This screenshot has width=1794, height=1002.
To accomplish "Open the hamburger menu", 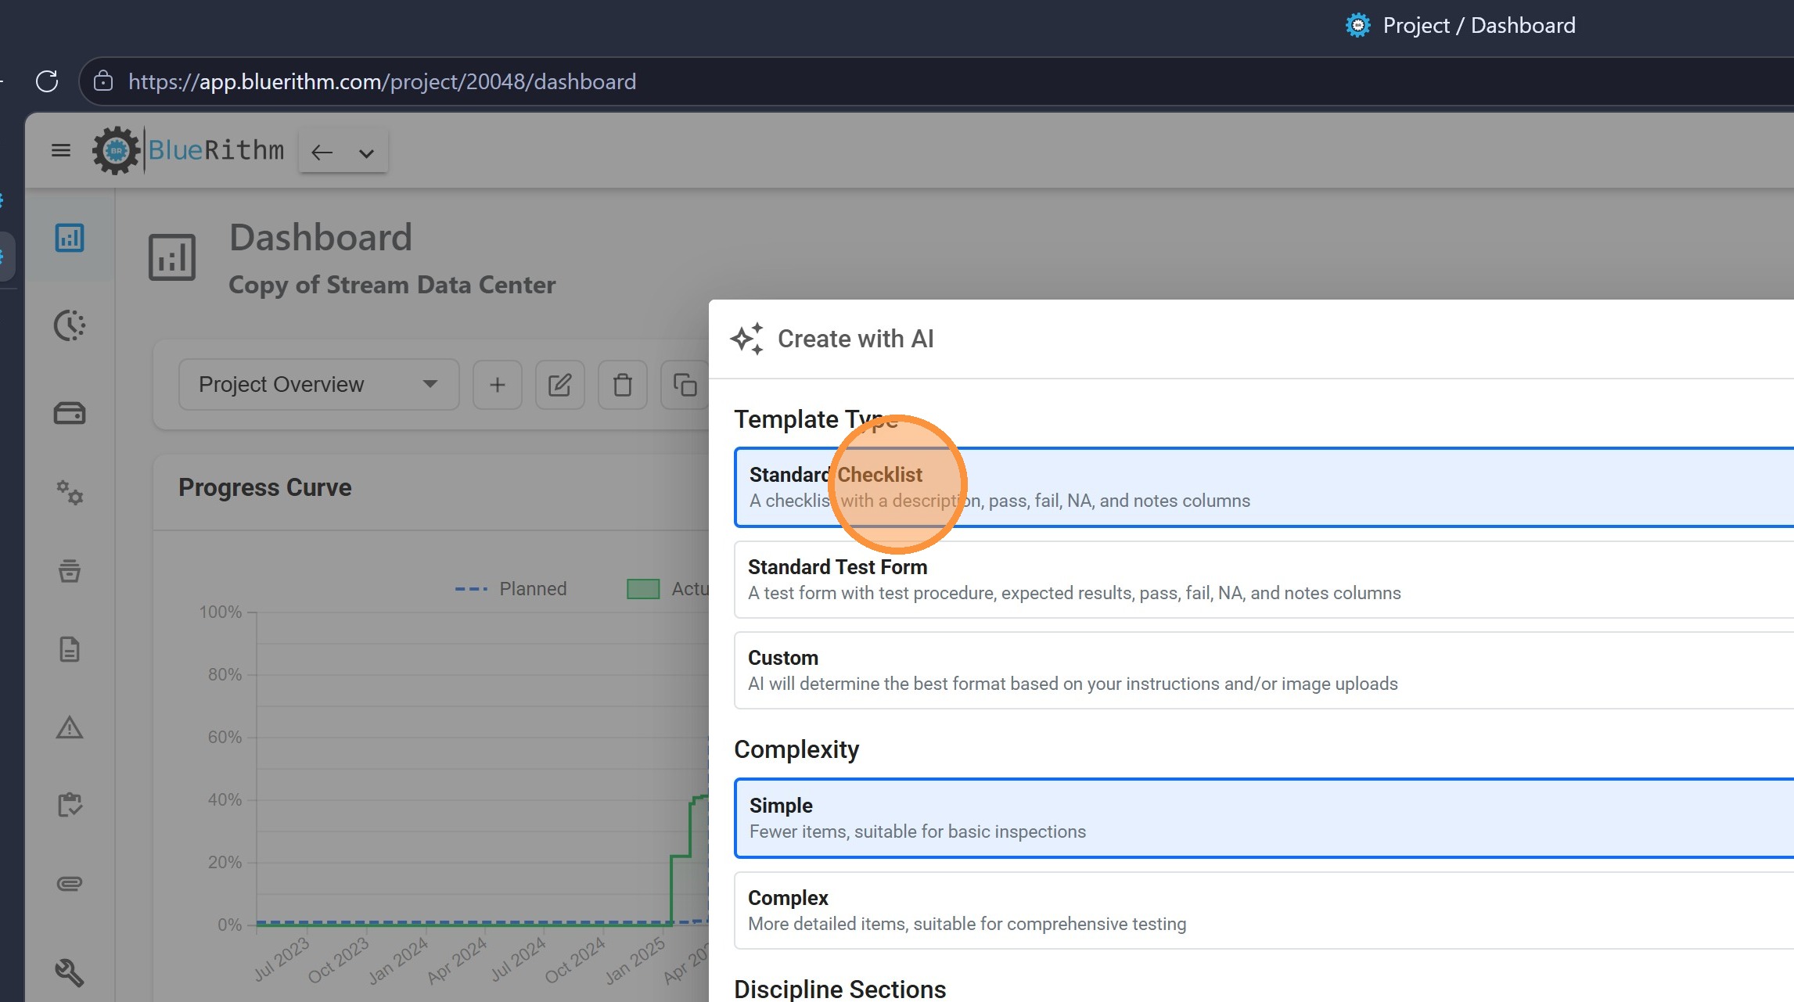I will pyautogui.click(x=61, y=150).
